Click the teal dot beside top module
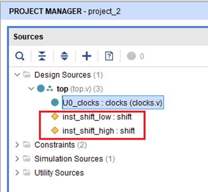Viewport: 208px width, 192px height. tap(41, 89)
